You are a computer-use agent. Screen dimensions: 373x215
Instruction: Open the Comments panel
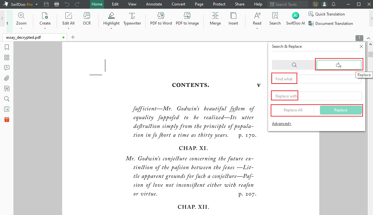click(x=7, y=68)
